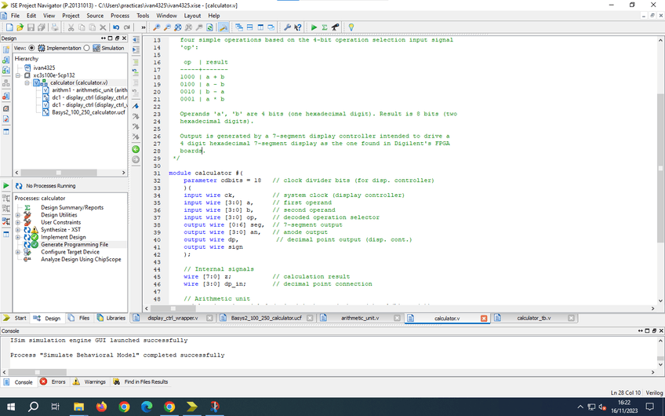Close the calculator.v editor tab

484,318
